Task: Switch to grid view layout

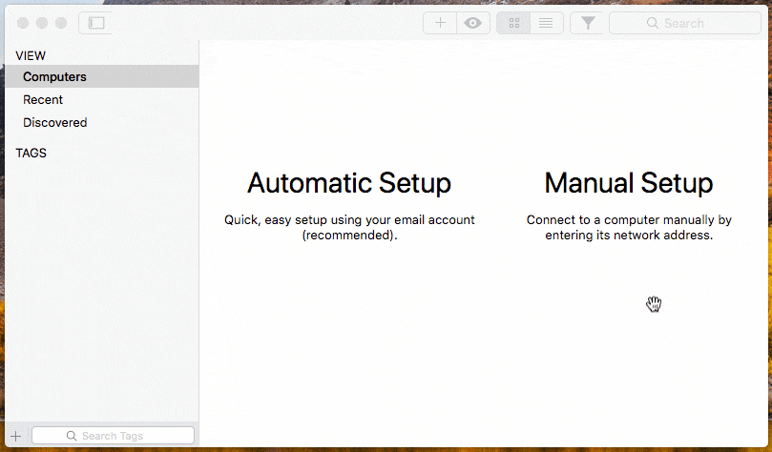Action: coord(514,23)
